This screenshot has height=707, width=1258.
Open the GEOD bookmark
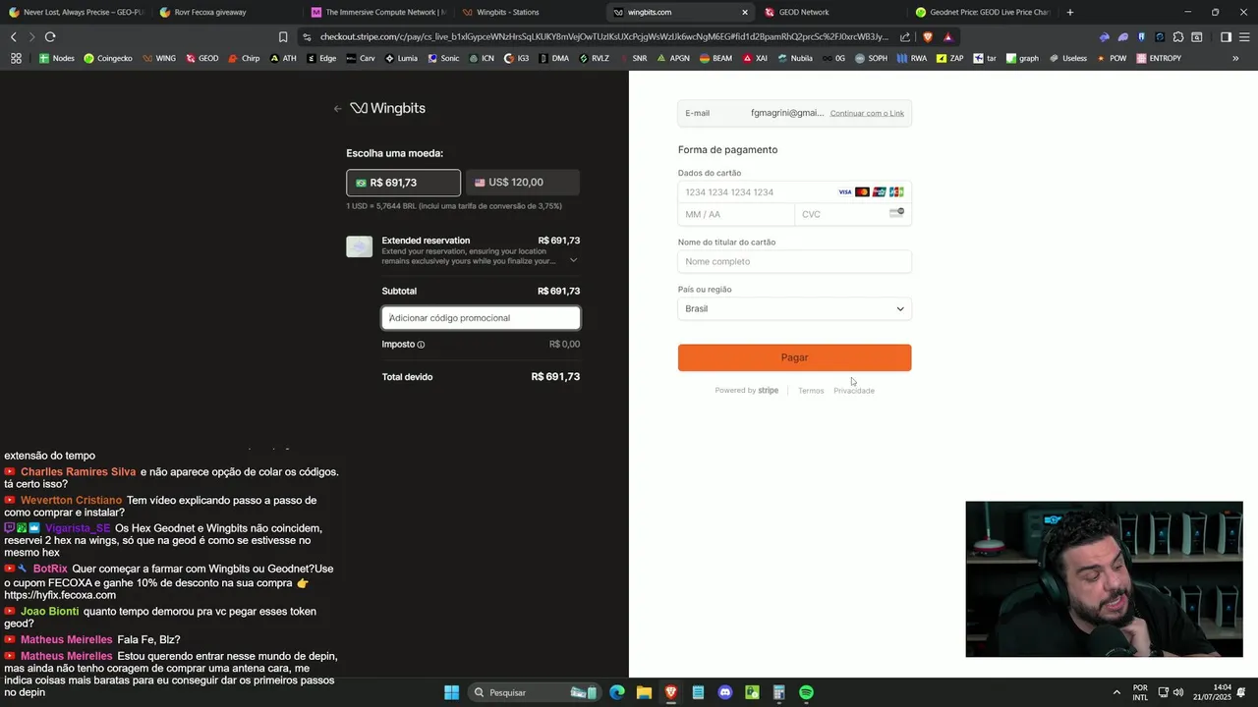202,58
